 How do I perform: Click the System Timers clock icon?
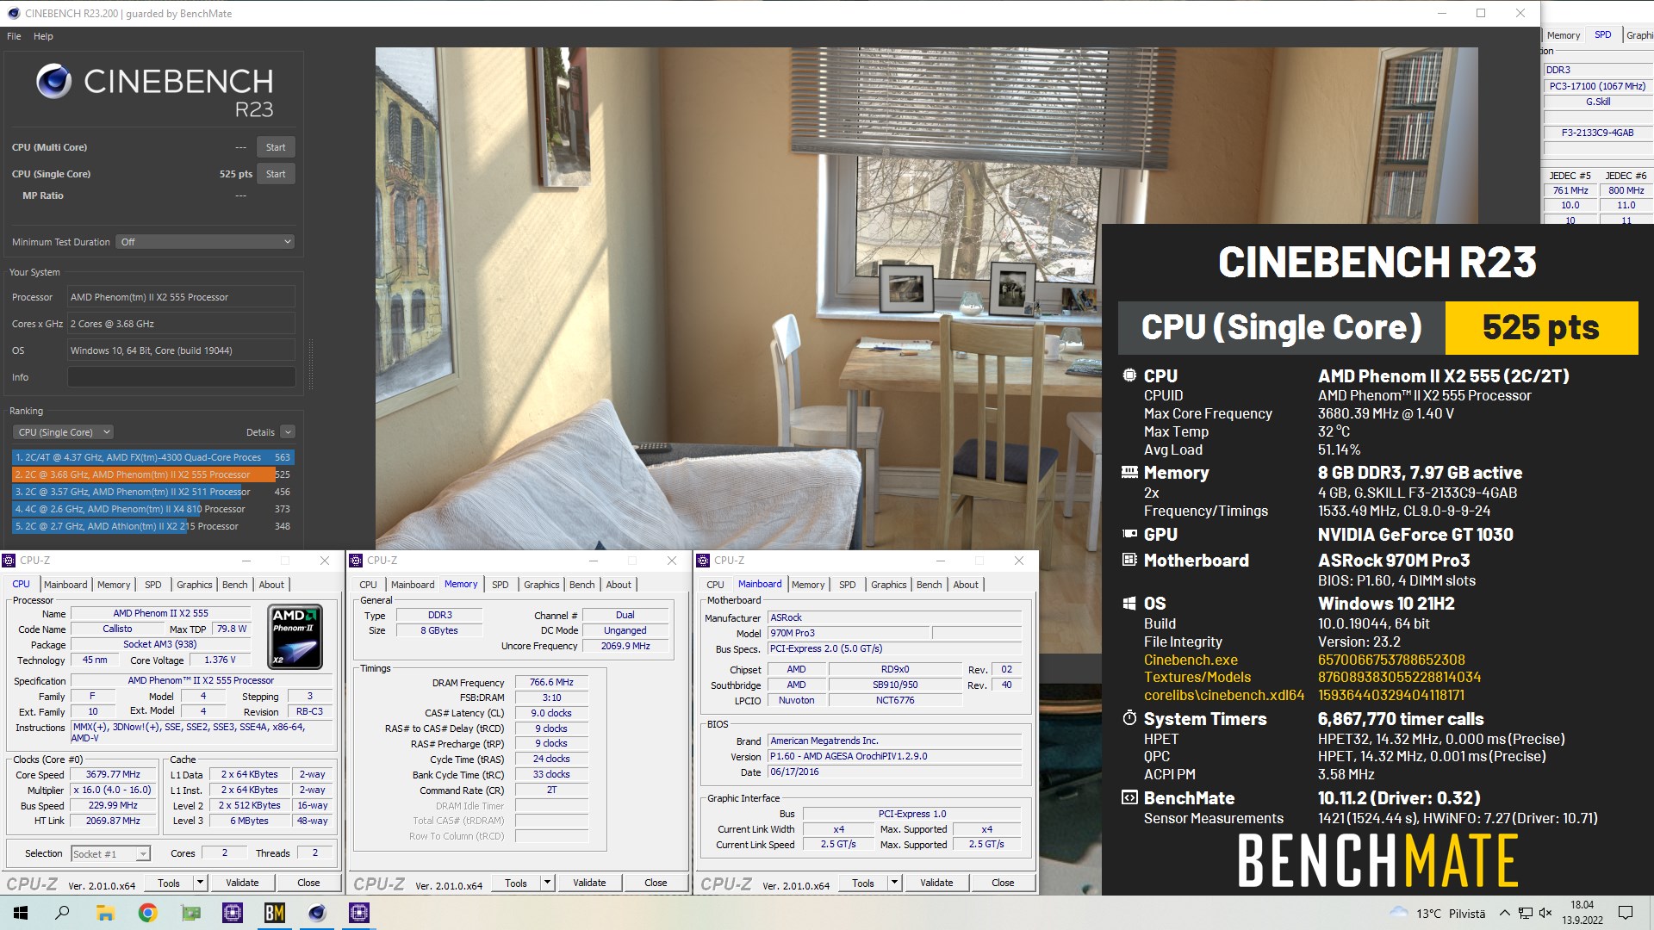(x=1129, y=718)
